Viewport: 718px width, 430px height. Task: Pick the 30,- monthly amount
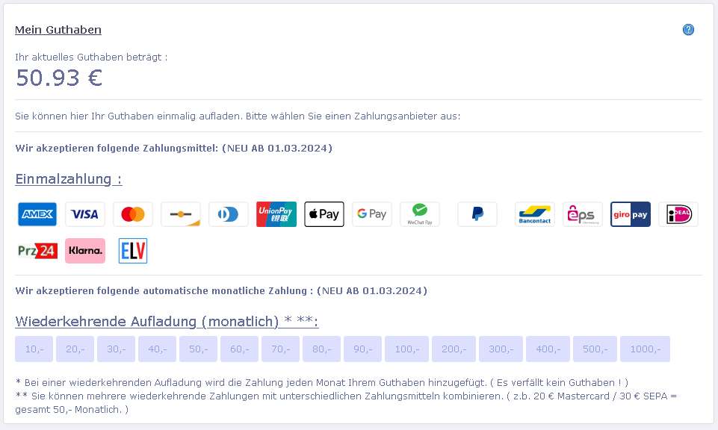pos(117,349)
